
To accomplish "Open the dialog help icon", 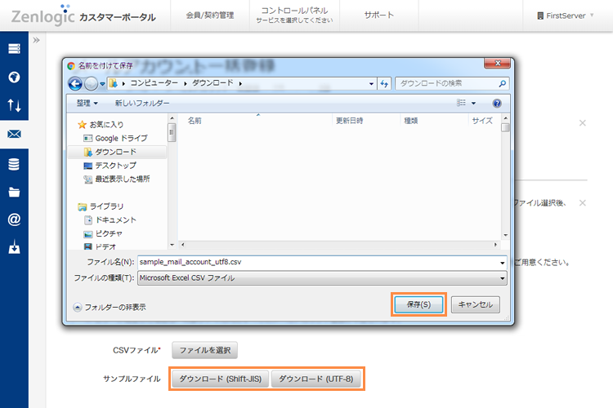I will 497,103.
